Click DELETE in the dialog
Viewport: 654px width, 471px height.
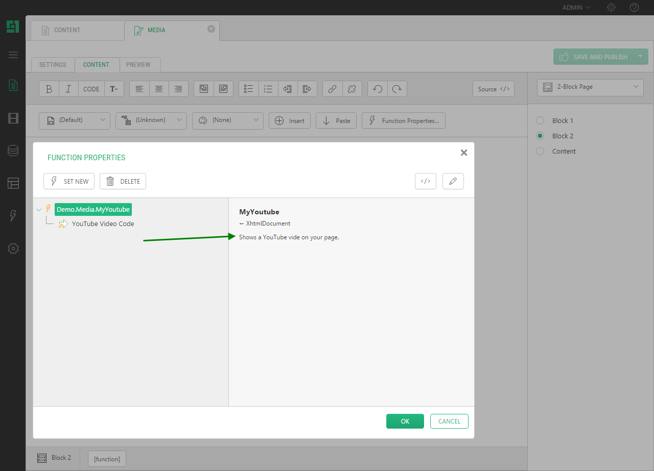click(123, 181)
